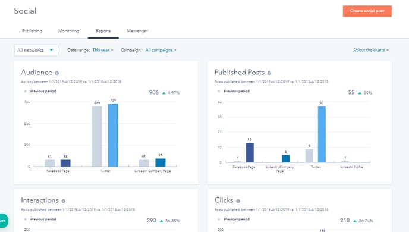Click the Audience info icon
The width and height of the screenshot is (409, 232).
coord(57,73)
